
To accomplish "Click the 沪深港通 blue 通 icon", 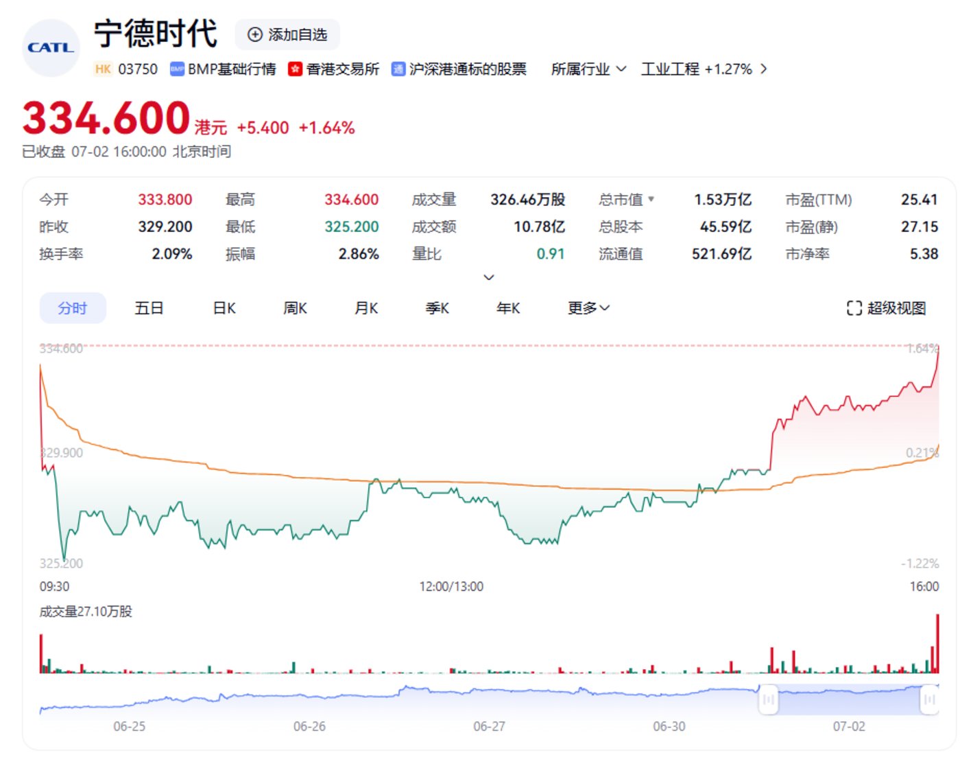I will click(x=398, y=69).
